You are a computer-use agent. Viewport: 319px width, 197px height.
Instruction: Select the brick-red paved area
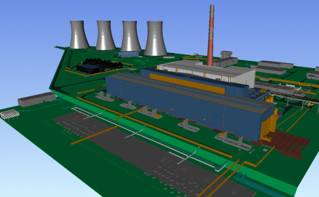tap(285, 144)
